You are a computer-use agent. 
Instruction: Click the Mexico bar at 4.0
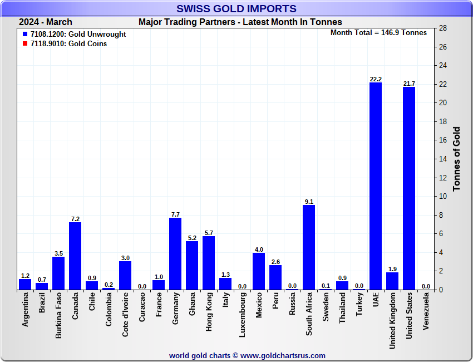pos(259,271)
